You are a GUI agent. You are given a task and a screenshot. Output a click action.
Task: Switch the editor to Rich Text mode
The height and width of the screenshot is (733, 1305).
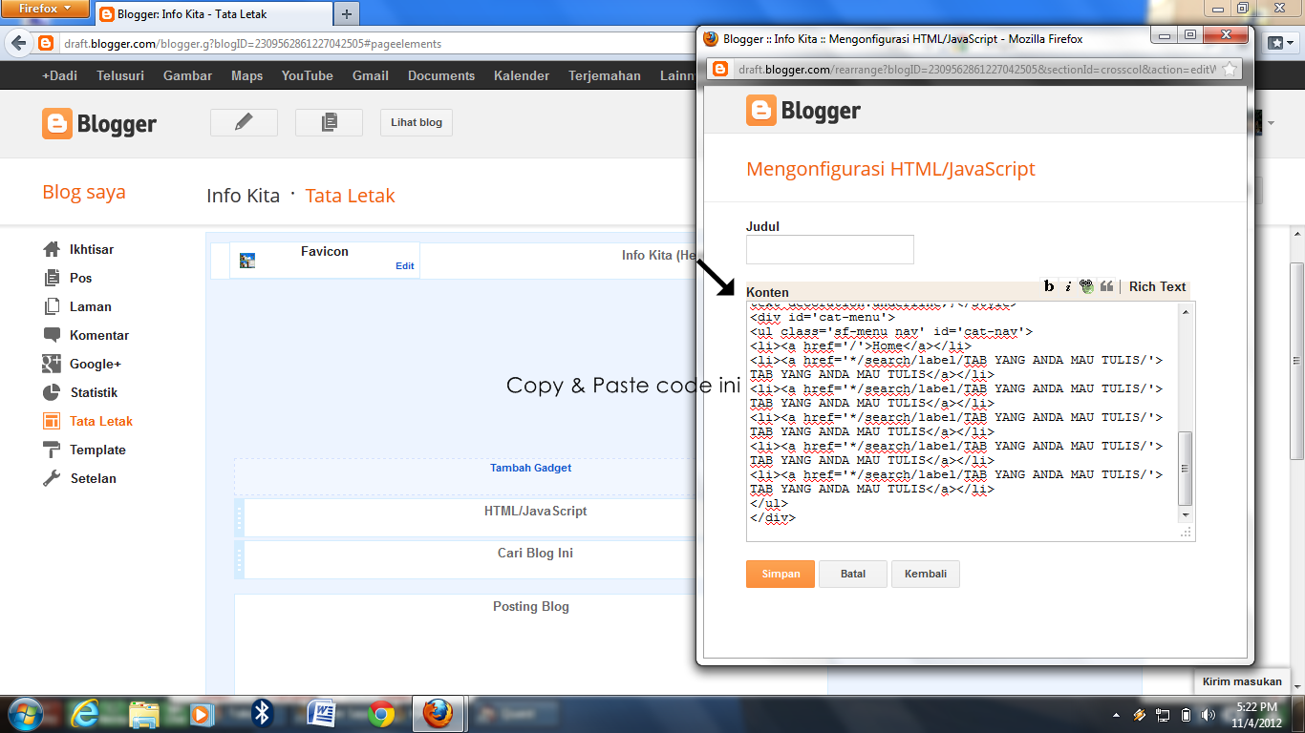pyautogui.click(x=1157, y=286)
